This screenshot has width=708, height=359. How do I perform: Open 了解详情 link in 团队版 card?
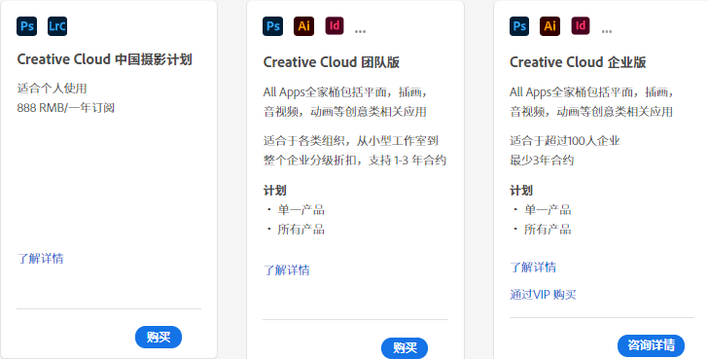pyautogui.click(x=286, y=270)
